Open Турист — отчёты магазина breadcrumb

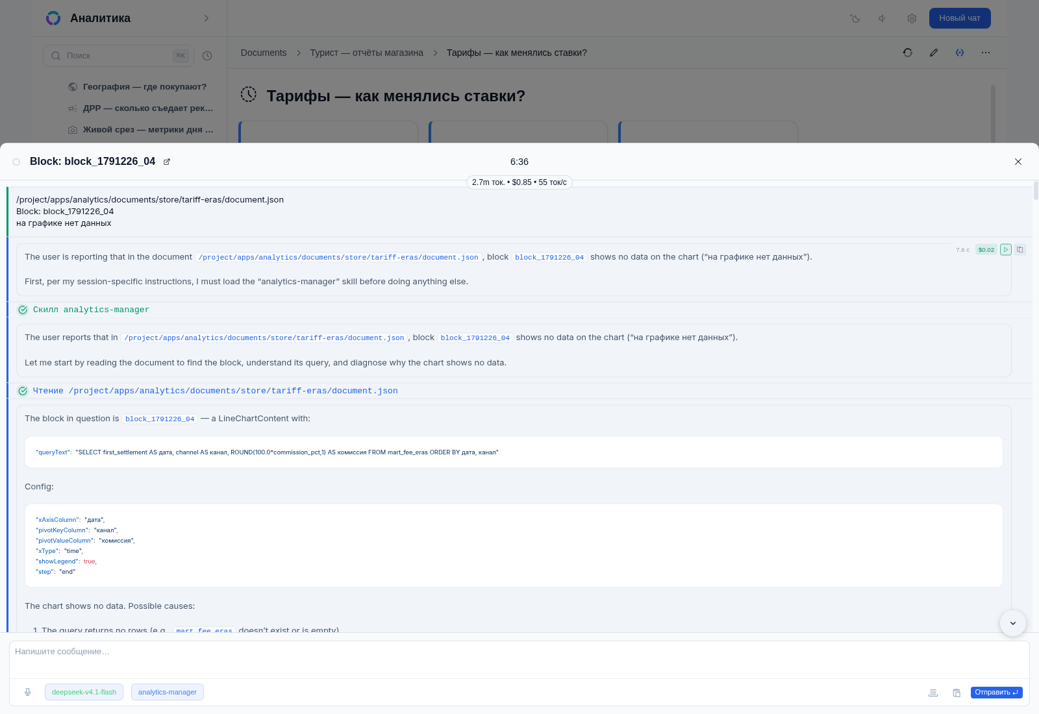pos(366,53)
